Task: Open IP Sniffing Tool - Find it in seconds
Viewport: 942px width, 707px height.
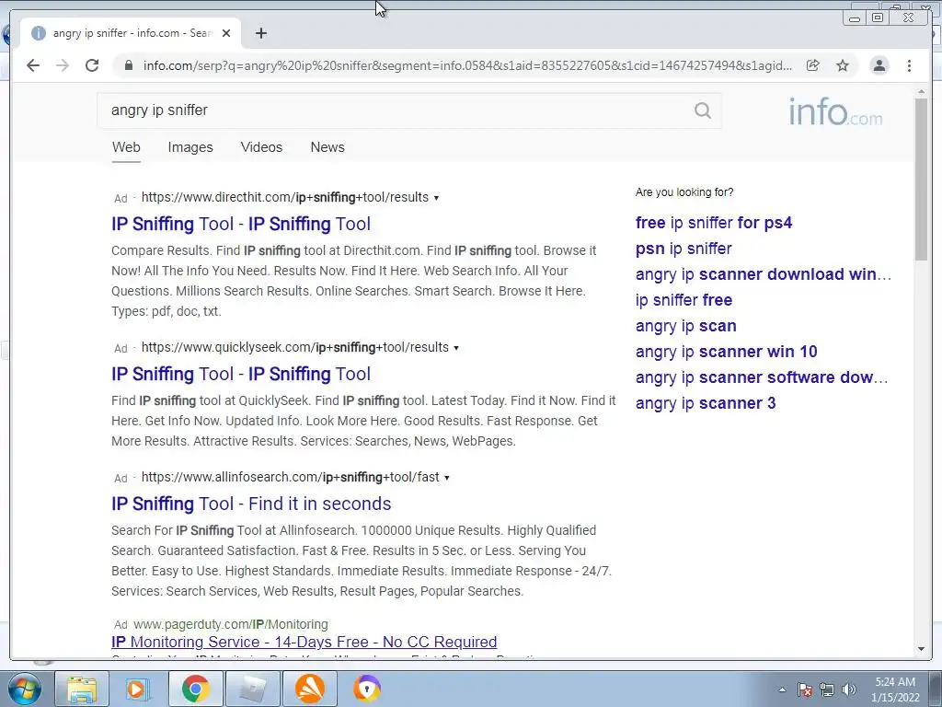Action: coord(251,504)
